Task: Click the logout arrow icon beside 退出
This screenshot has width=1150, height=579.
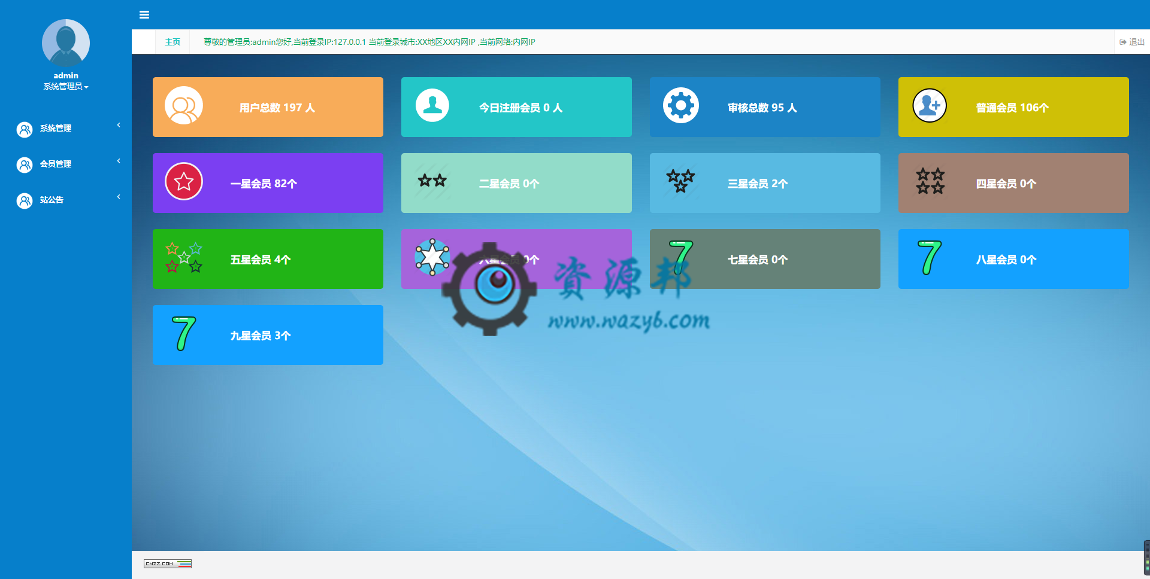Action: coord(1123,42)
